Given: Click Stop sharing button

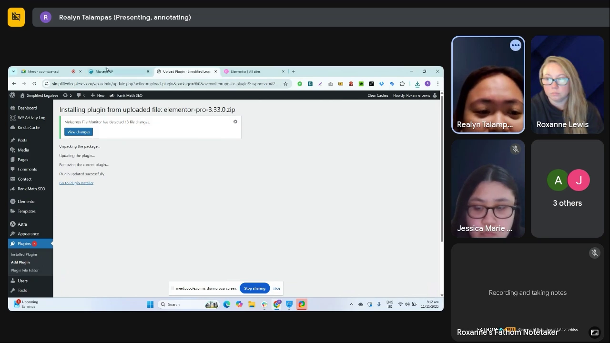Looking at the screenshot, I should pos(254,288).
